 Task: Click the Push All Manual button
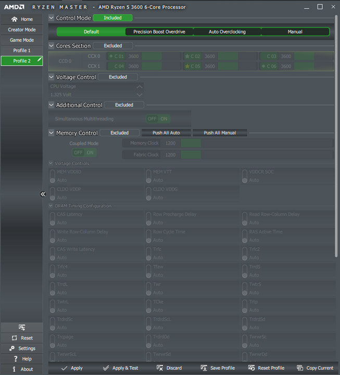(x=220, y=133)
